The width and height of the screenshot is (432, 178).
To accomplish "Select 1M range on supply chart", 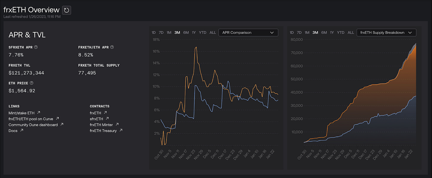I will [x=307, y=33].
